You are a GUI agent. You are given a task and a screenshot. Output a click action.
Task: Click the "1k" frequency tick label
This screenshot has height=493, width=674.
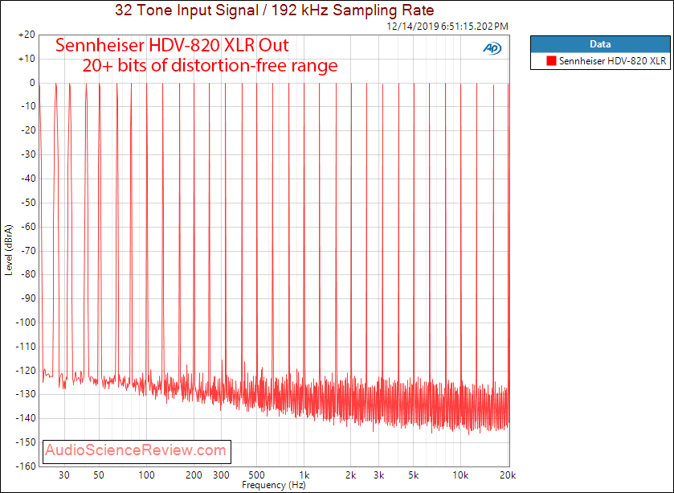coord(304,475)
